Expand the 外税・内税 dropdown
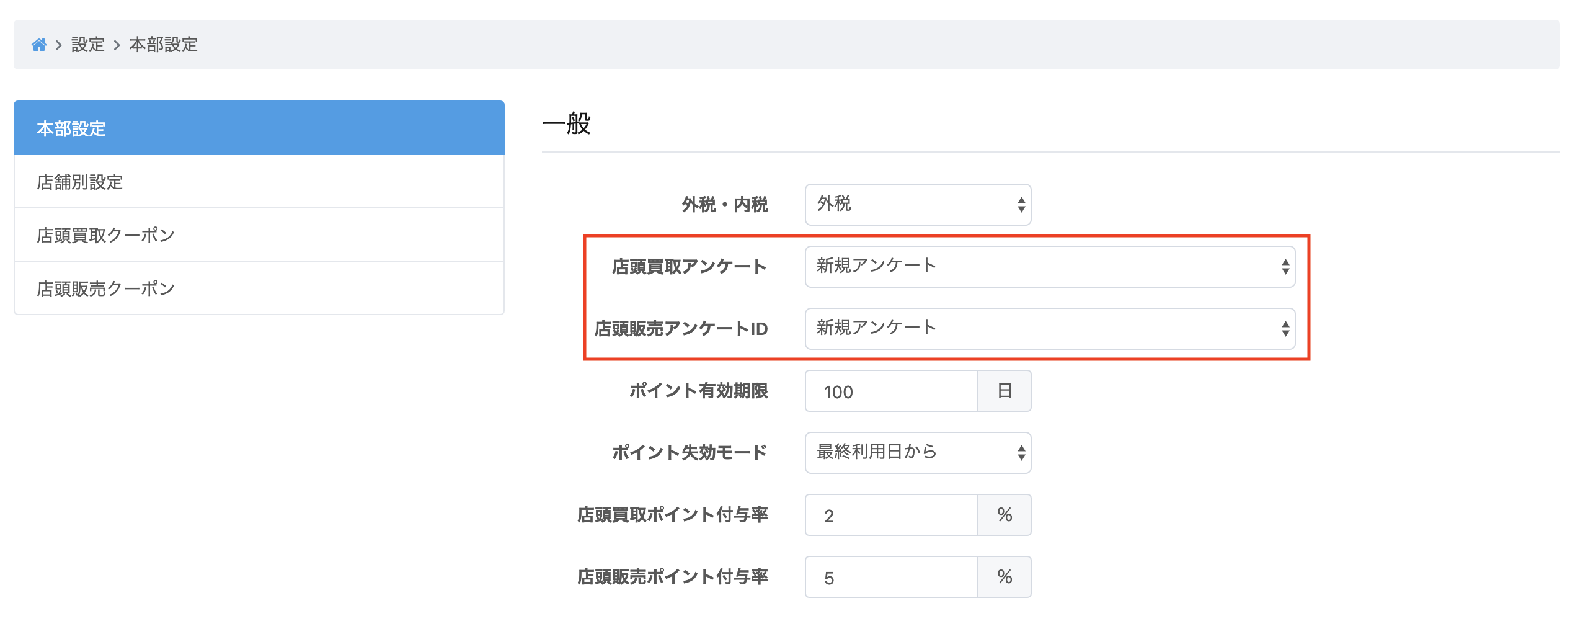This screenshot has height=634, width=1570. coord(918,205)
